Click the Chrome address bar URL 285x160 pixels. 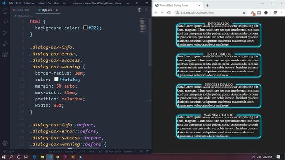(x=197, y=13)
